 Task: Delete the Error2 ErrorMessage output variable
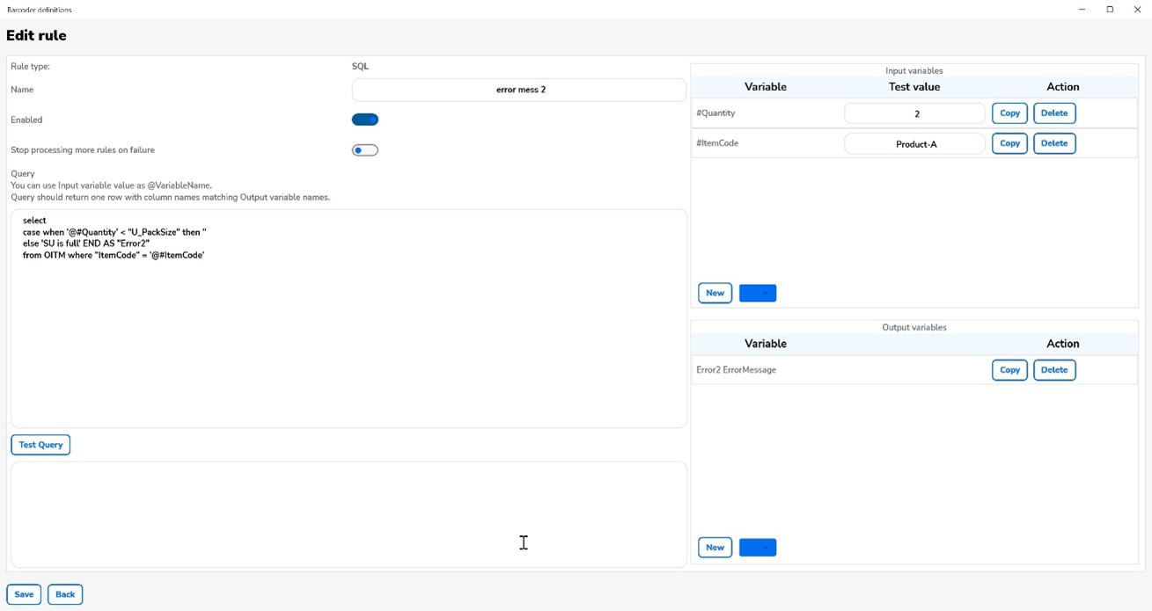[1054, 370]
